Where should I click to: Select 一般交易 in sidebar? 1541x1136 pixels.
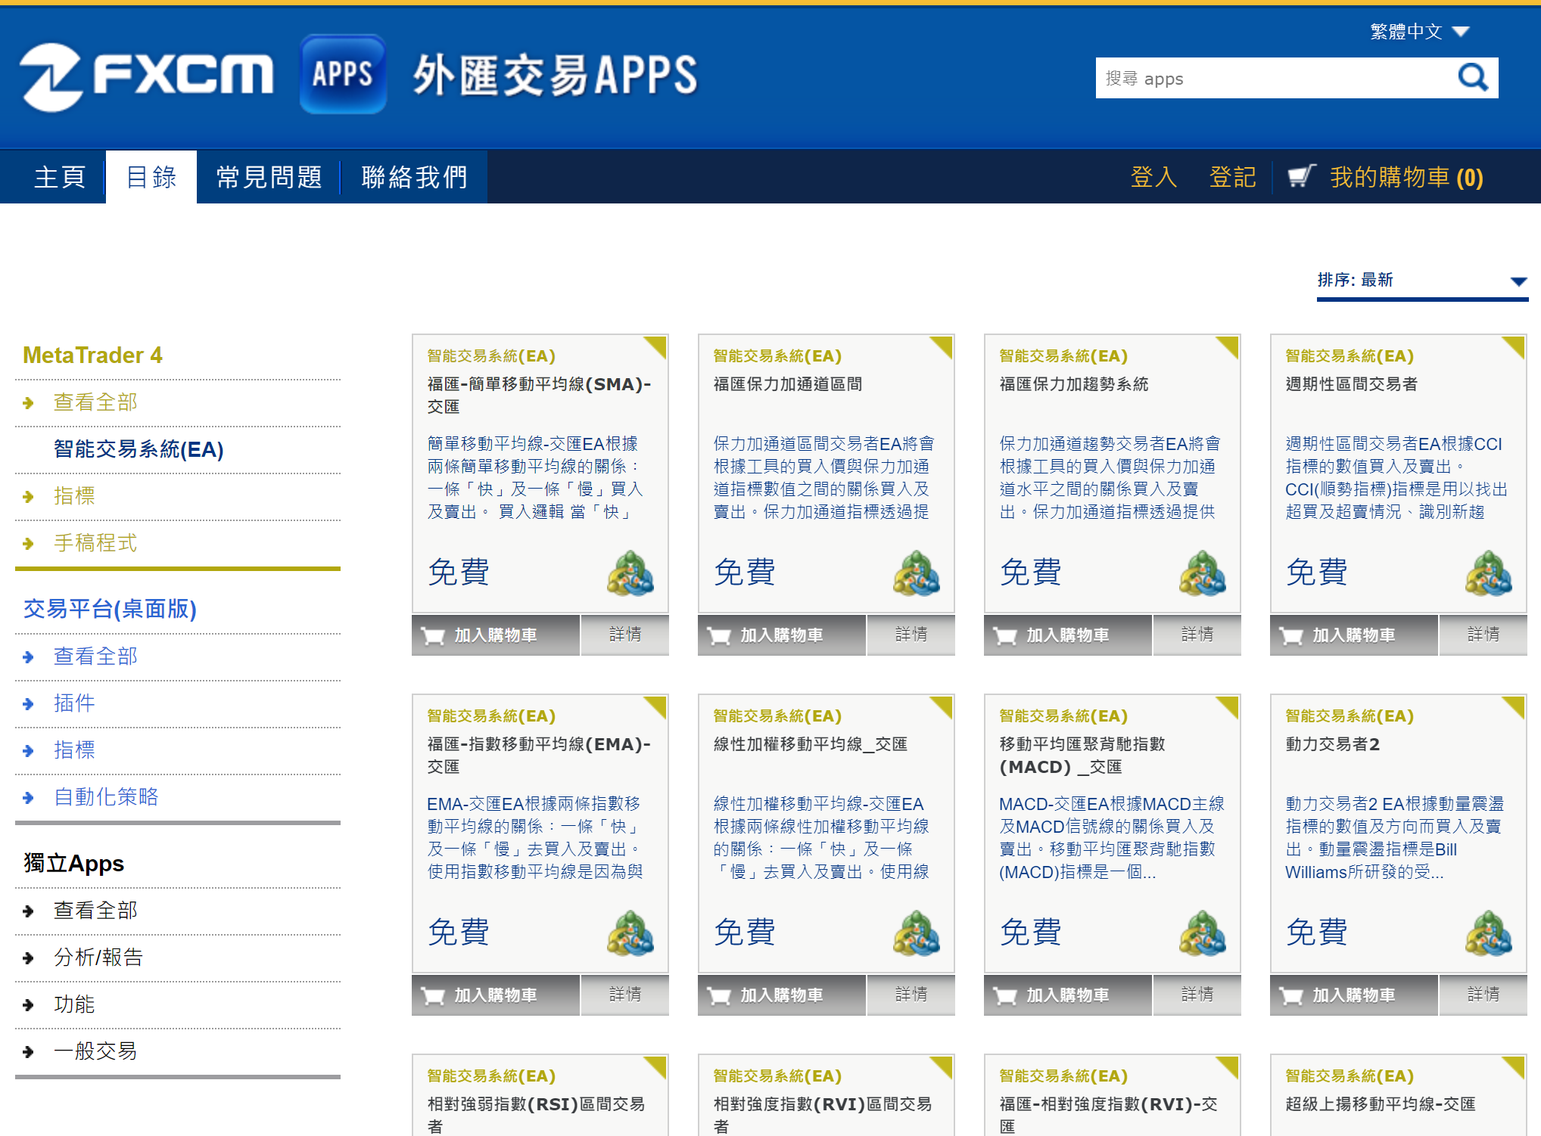coord(95,1051)
